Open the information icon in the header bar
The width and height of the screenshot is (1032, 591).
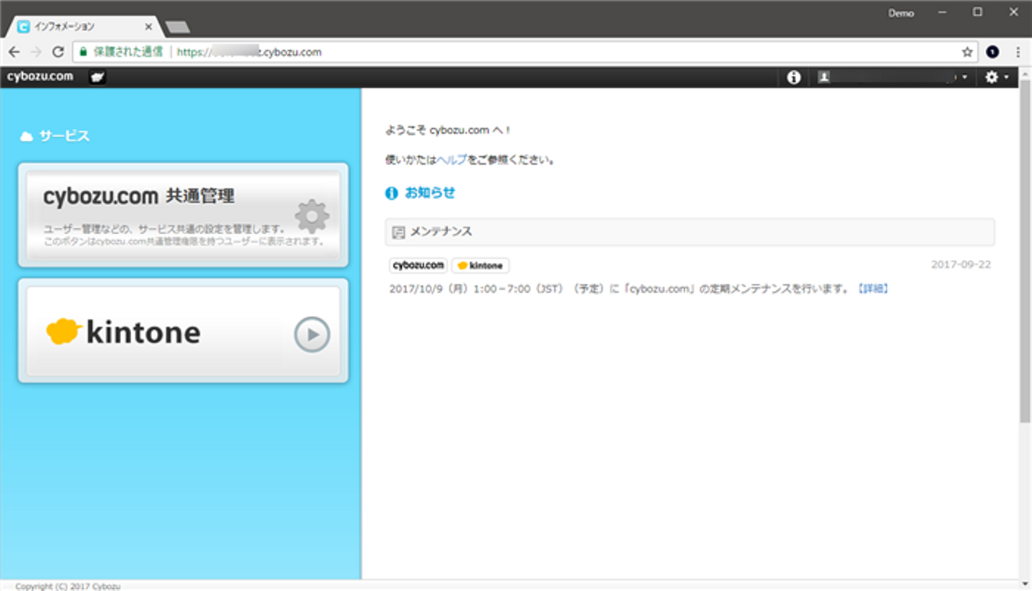click(x=793, y=77)
